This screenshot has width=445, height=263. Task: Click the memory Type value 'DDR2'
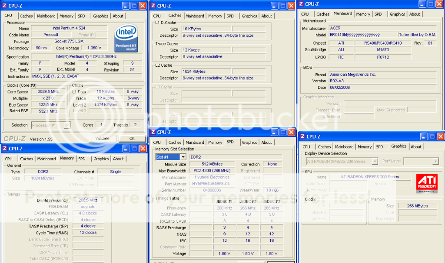pos(43,172)
